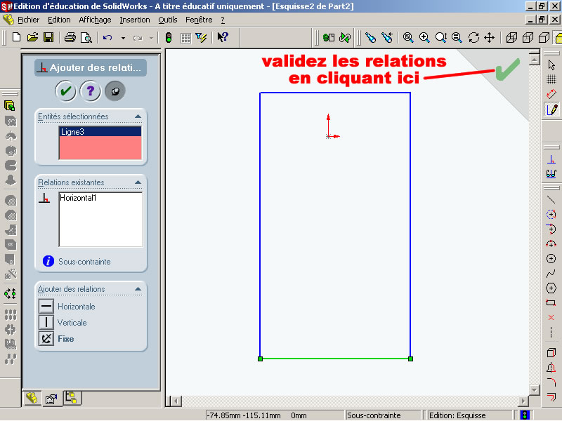This screenshot has height=421, width=562.
Task: Click the Sous-contrainte info icon
Action: click(48, 261)
